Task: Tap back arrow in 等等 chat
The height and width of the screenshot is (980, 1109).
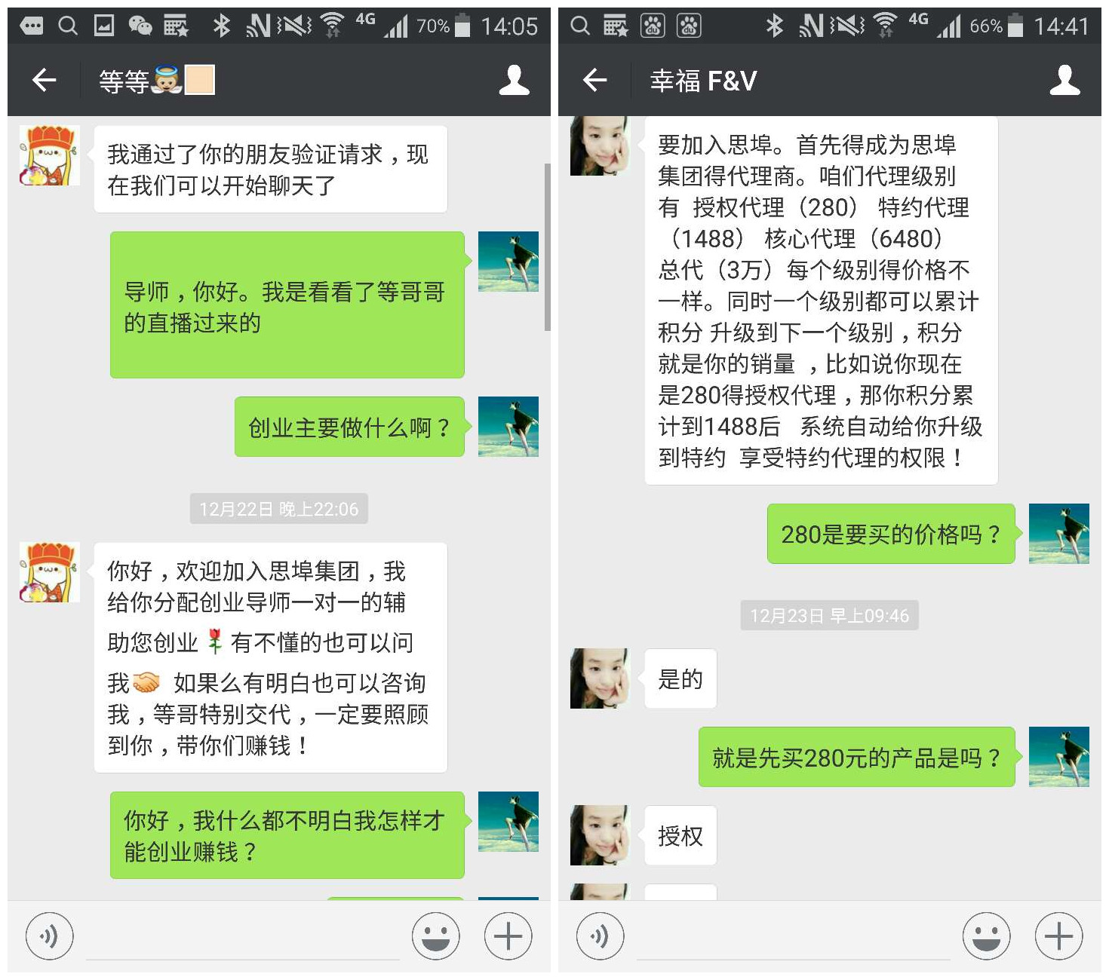Action: [x=44, y=80]
